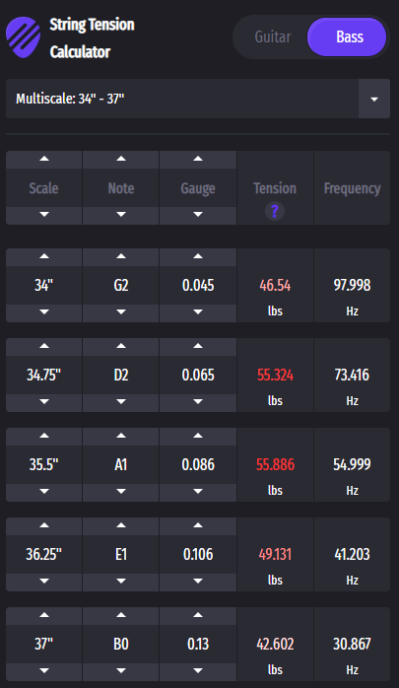399x688 pixels.
Task: Click the 0.086 gauge value
Action: 198,464
